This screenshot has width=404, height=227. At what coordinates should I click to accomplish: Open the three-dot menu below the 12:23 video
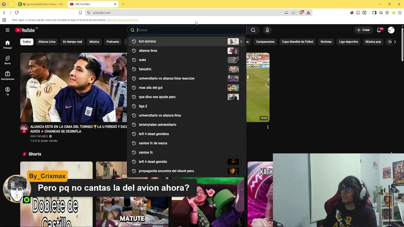pos(268,127)
